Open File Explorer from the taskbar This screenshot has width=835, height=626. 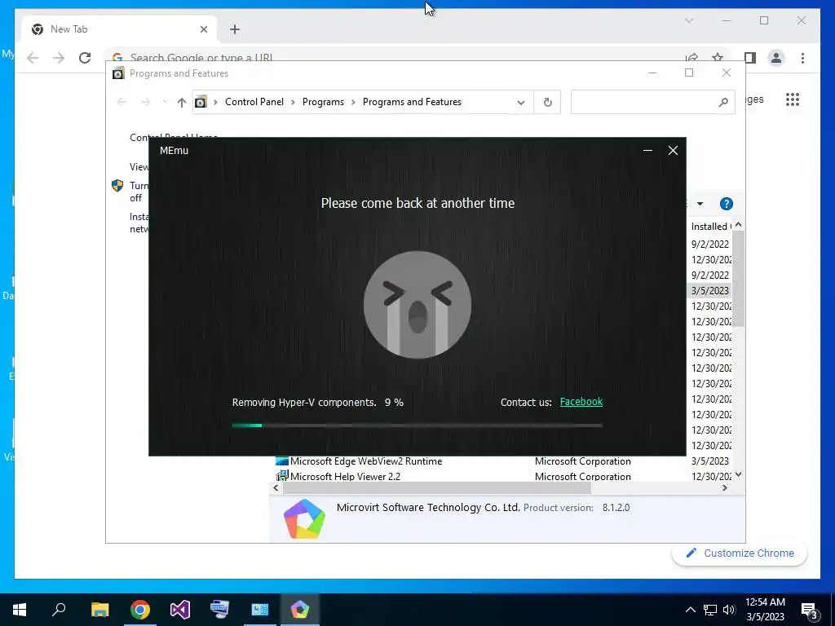[99, 610]
